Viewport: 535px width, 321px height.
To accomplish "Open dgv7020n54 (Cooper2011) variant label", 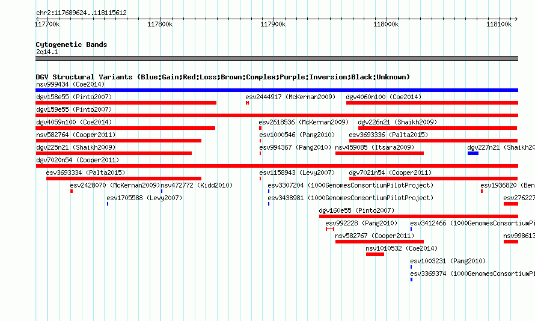I will point(78,160).
